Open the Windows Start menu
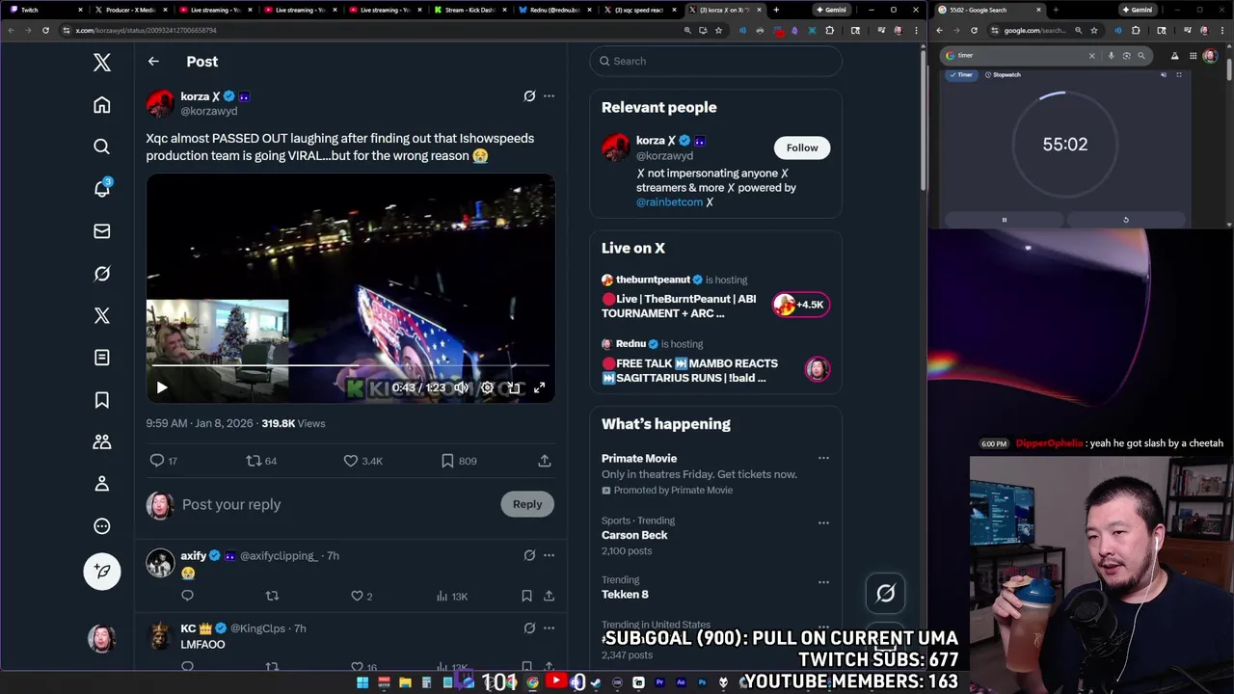The height and width of the screenshot is (694, 1234). click(362, 682)
